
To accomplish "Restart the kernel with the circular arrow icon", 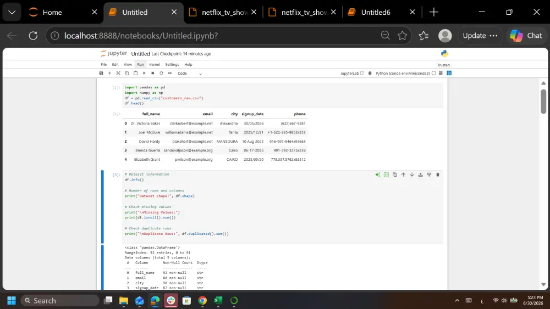I will (x=161, y=73).
